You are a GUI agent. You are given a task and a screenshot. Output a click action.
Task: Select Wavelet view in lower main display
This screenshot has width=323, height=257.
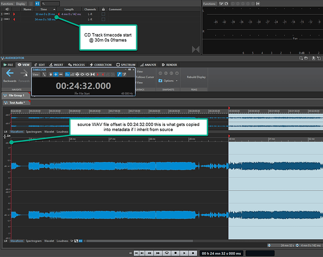(x=49, y=241)
